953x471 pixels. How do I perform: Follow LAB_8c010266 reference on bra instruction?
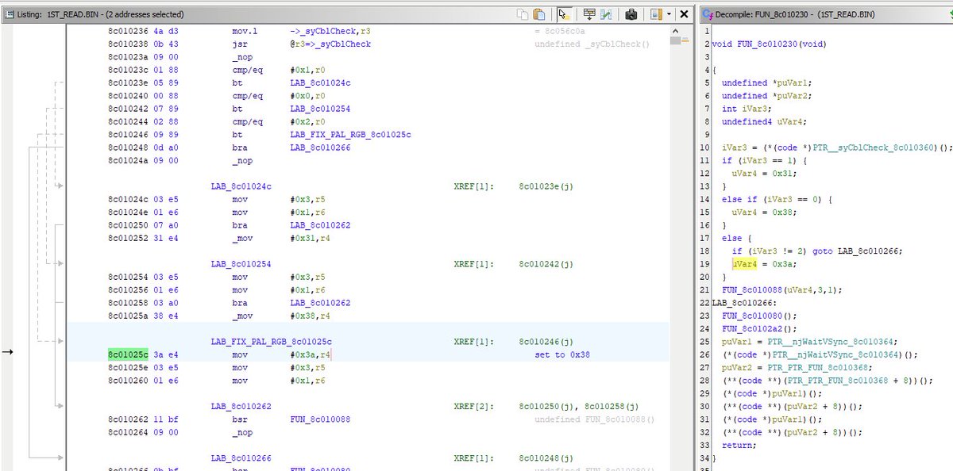click(320, 148)
